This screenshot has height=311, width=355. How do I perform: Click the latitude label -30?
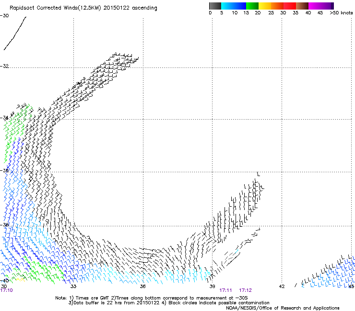coord(4,16)
